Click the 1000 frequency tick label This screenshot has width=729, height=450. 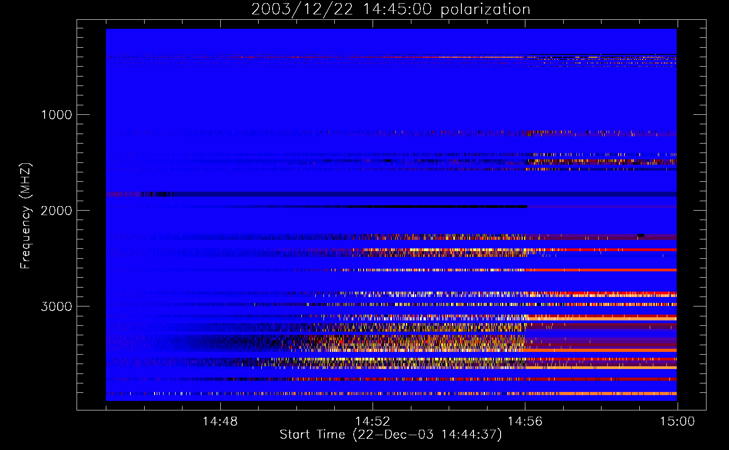coord(56,115)
